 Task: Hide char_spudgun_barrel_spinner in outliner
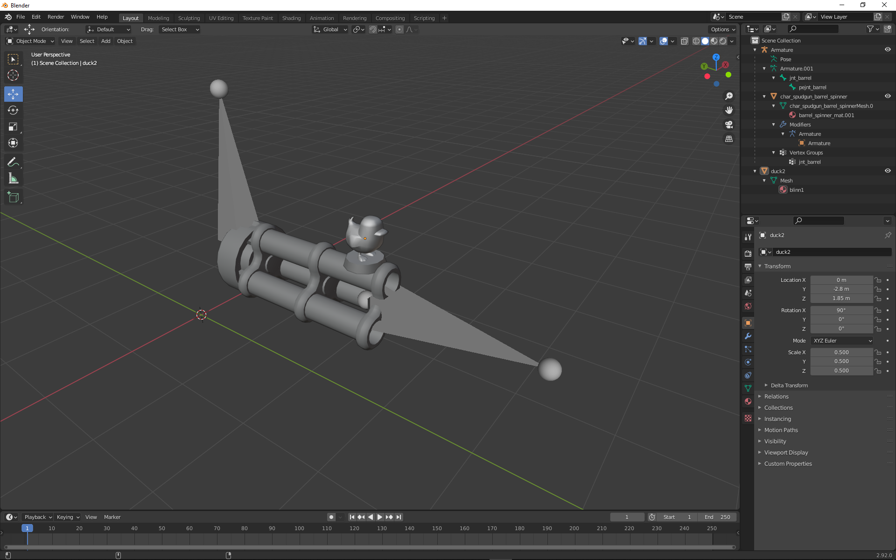(x=888, y=96)
